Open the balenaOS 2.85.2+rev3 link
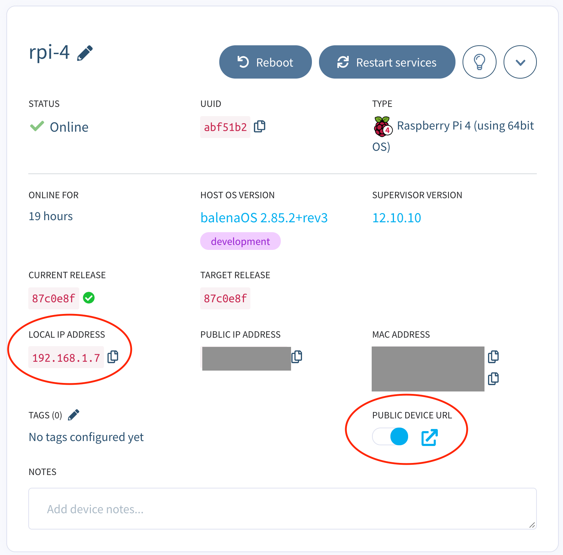 [264, 218]
